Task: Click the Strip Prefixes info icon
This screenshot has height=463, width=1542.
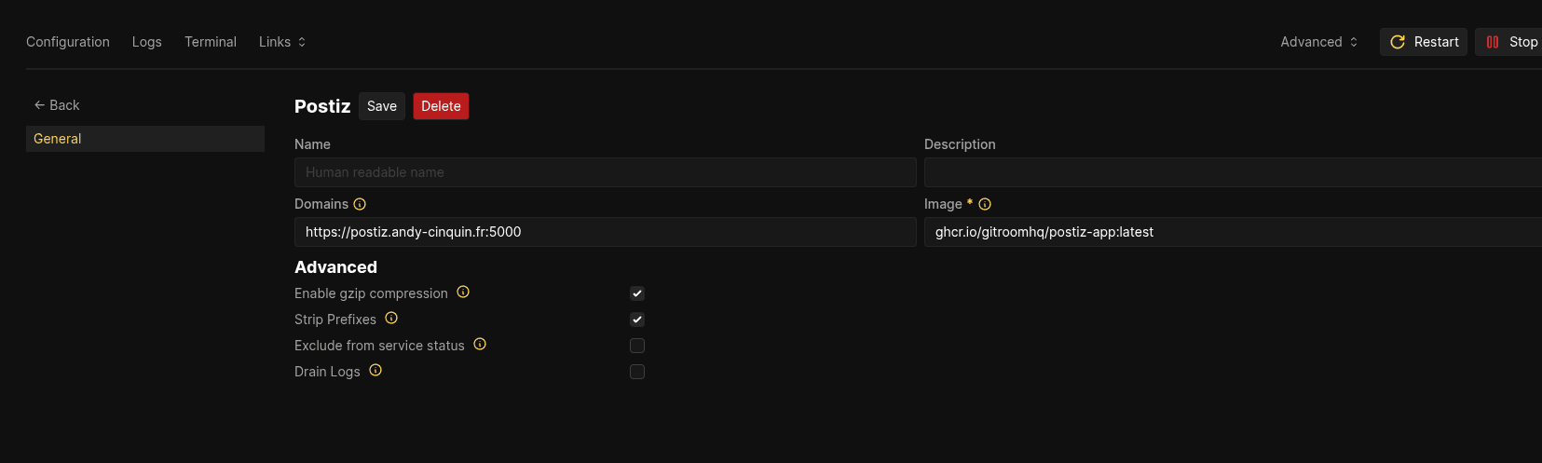Action: pos(391,318)
